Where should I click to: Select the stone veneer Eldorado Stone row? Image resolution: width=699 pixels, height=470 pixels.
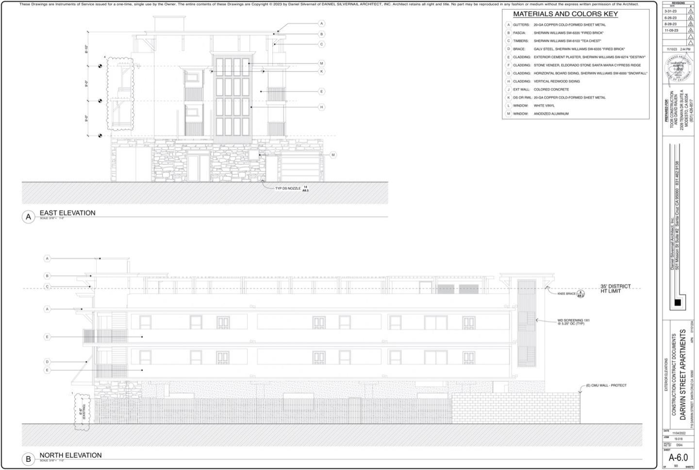coord(573,65)
